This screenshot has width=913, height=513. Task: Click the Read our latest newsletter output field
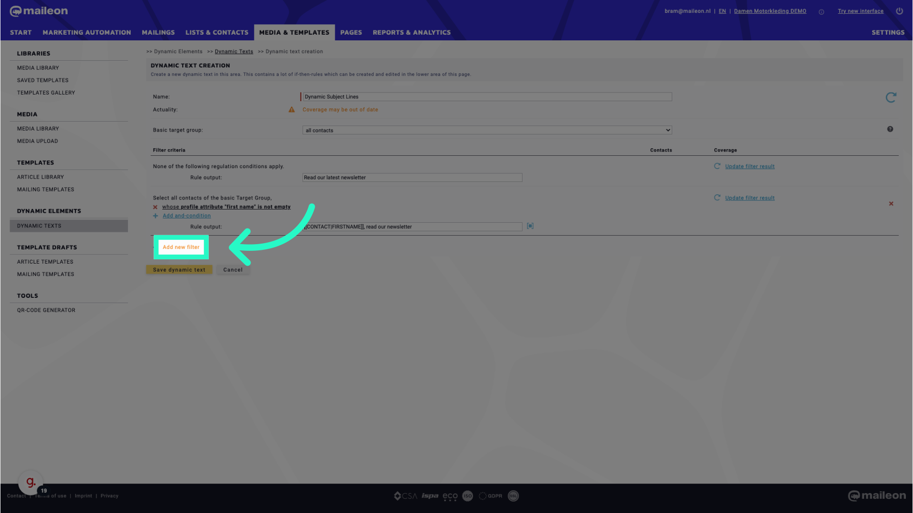(x=412, y=178)
